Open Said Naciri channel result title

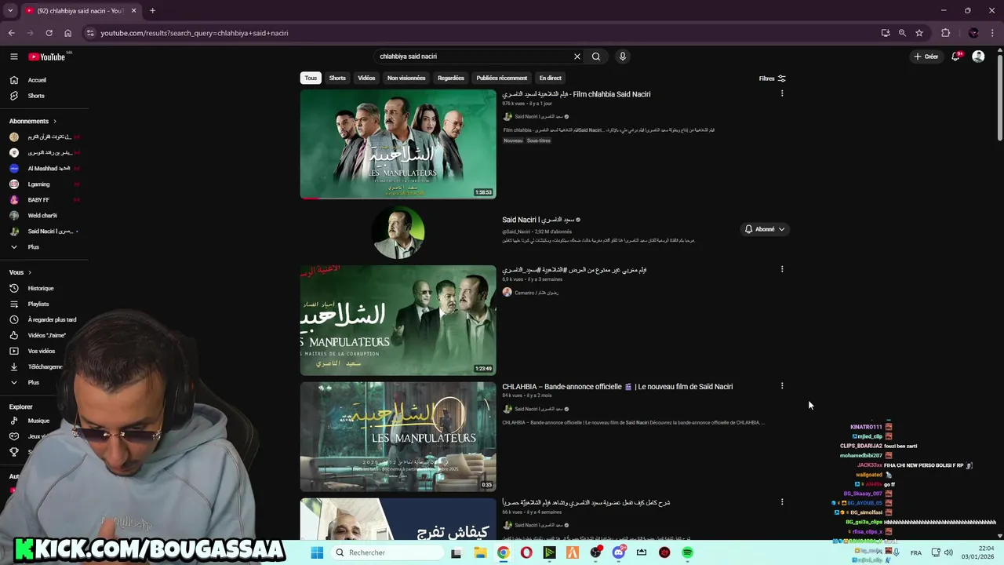coord(539,220)
